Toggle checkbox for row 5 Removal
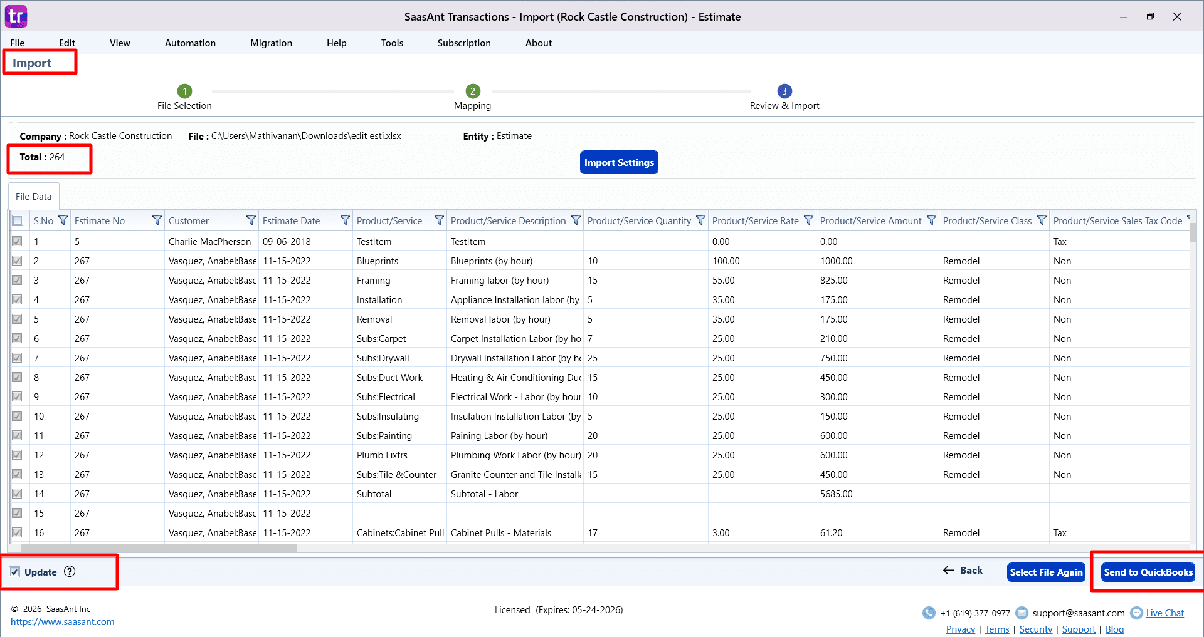 18,319
